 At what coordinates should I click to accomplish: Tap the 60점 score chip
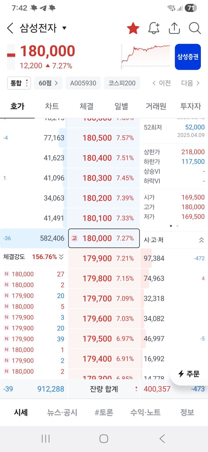click(x=48, y=83)
